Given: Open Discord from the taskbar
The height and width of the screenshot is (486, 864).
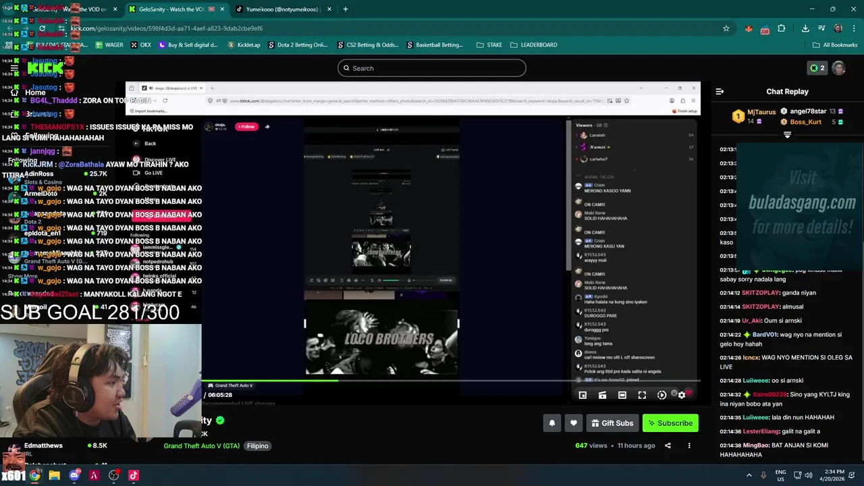Looking at the screenshot, I should point(74,475).
